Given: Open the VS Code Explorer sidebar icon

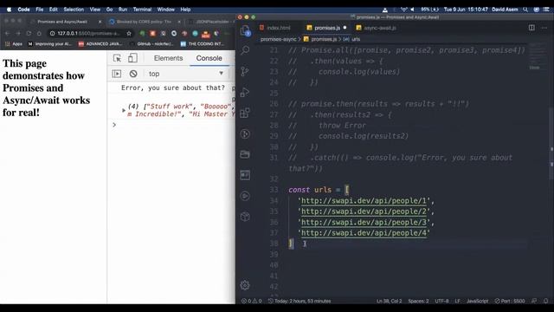Looking at the screenshot, I should point(245,30).
